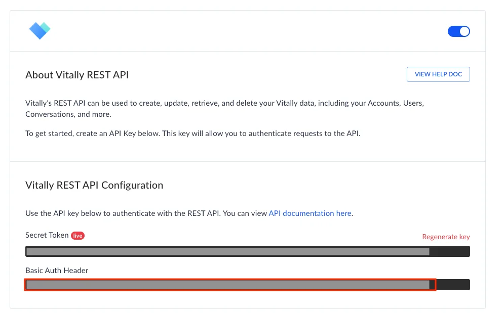503x313 pixels.
Task: Click Regenerate key link
Action: 446,237
